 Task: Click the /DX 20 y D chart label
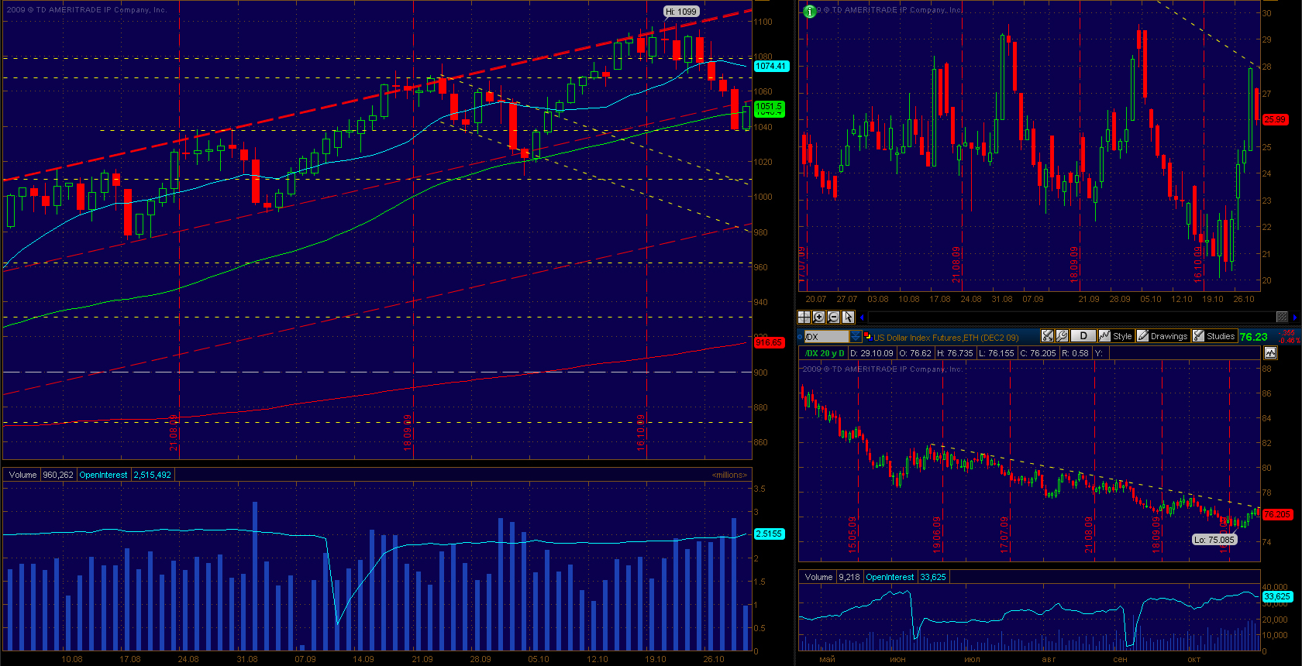825,353
